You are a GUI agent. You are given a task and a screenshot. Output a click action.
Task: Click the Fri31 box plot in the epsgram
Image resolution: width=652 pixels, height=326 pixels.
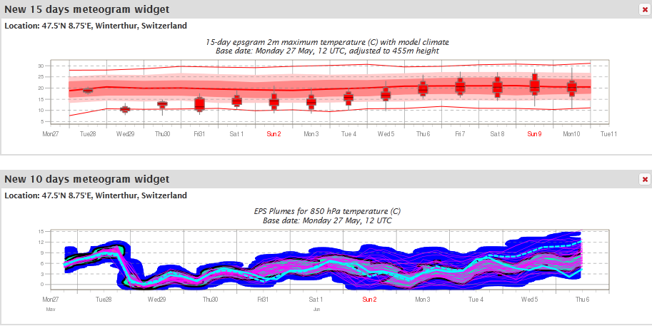click(199, 104)
